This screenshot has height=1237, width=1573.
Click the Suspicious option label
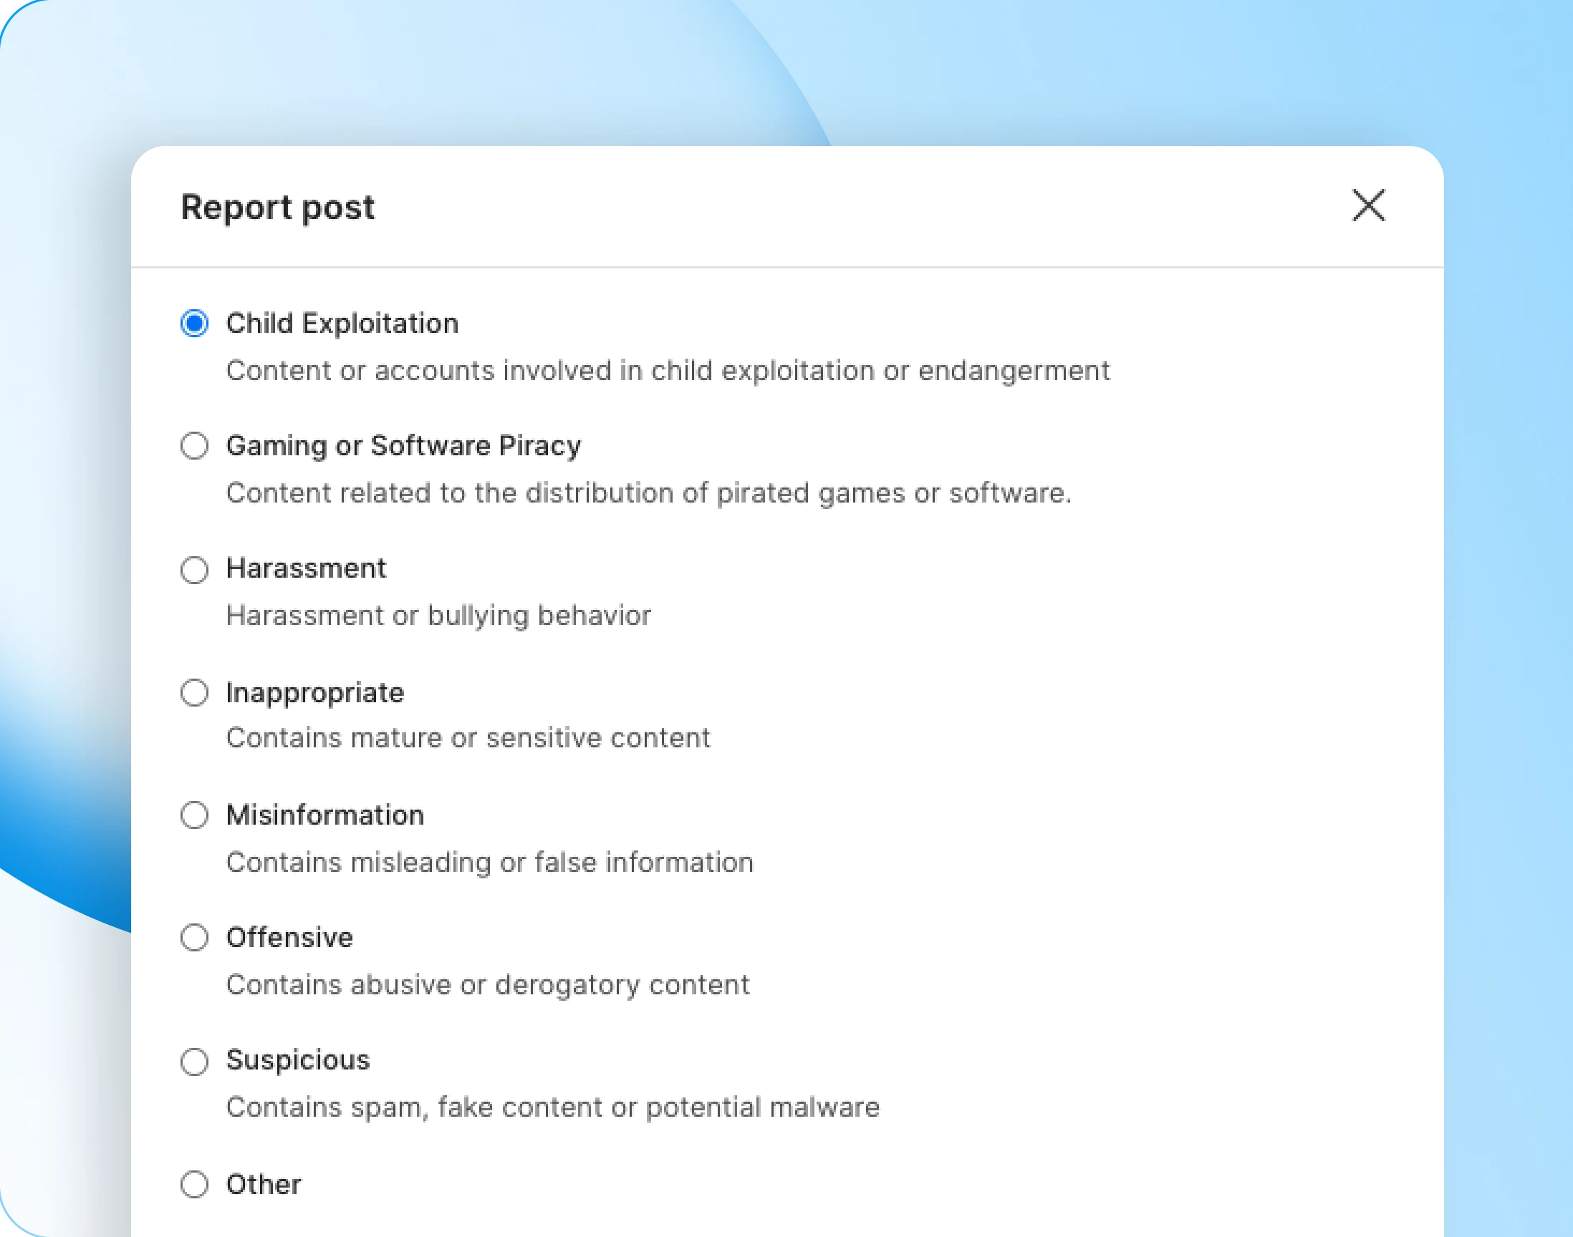(298, 1061)
